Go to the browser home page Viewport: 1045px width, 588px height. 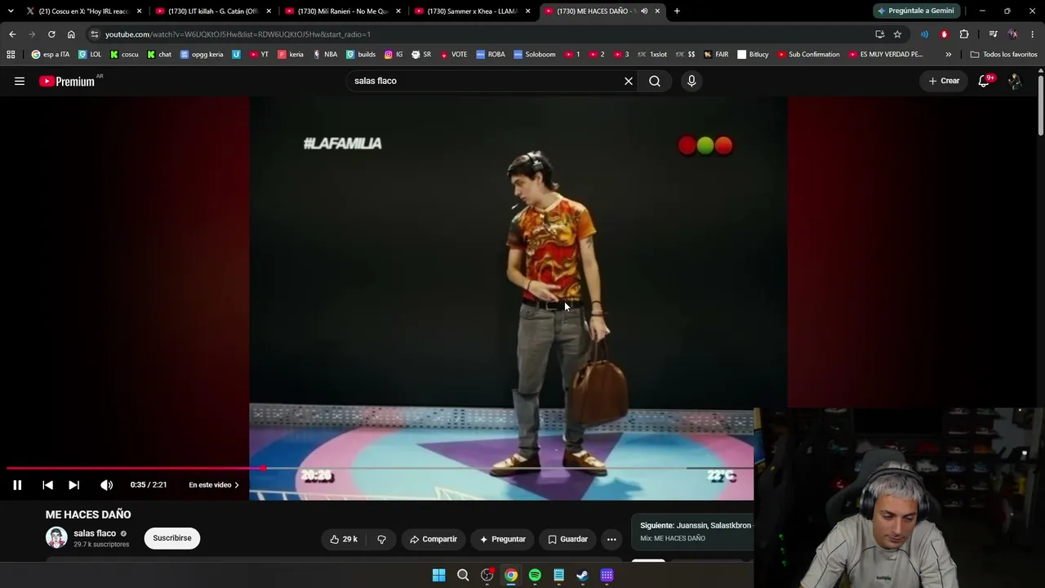click(71, 34)
